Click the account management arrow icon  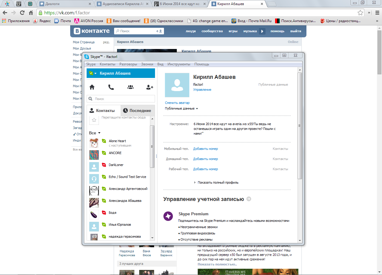click(249, 199)
